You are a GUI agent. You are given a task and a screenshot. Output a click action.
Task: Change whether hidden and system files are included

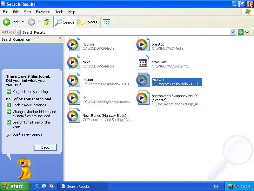(34, 114)
